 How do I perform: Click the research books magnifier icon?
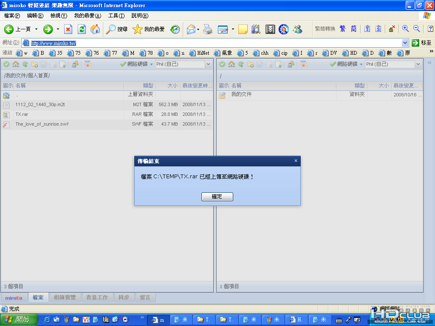256,29
